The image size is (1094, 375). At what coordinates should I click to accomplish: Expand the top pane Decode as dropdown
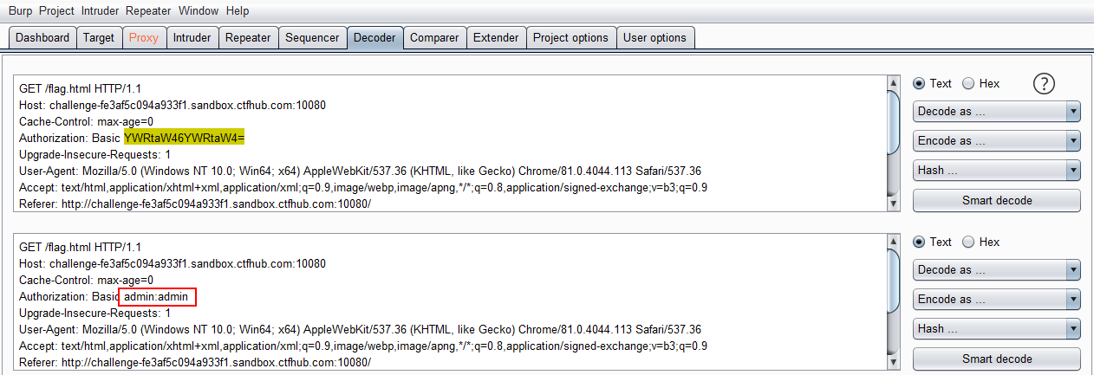[x=997, y=111]
